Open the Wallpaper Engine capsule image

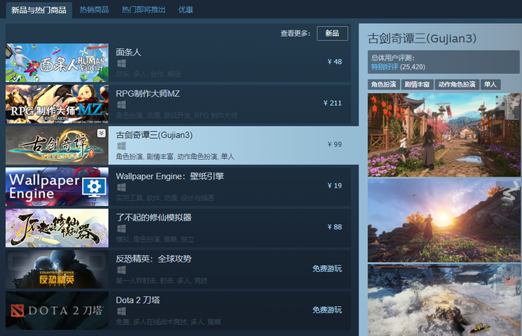[57, 187]
